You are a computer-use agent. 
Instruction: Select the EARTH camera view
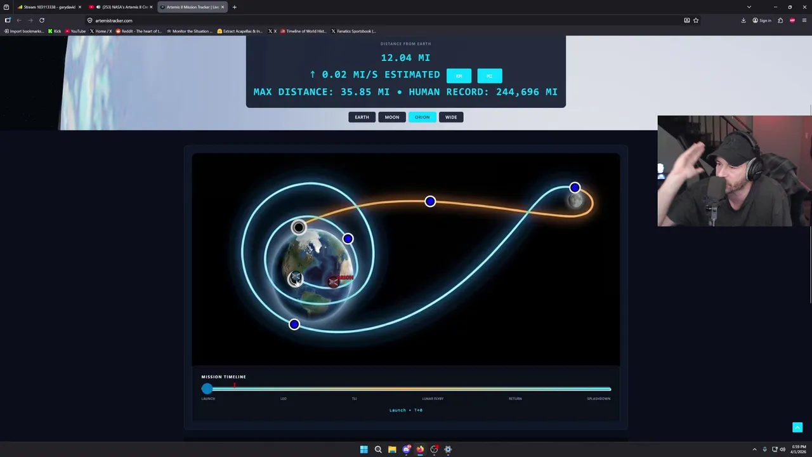click(362, 117)
